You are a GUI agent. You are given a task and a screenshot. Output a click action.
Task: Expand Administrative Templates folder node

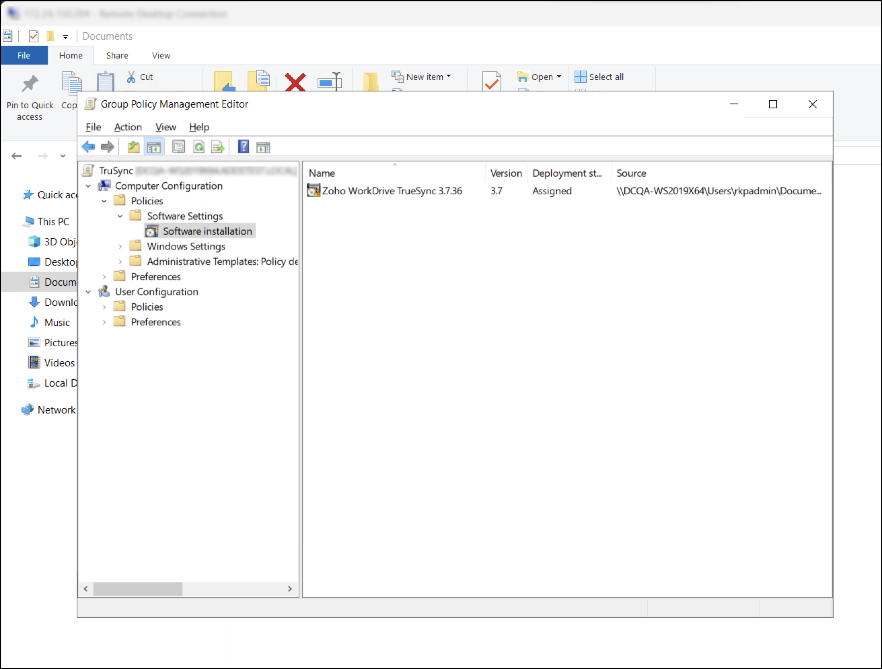point(120,262)
